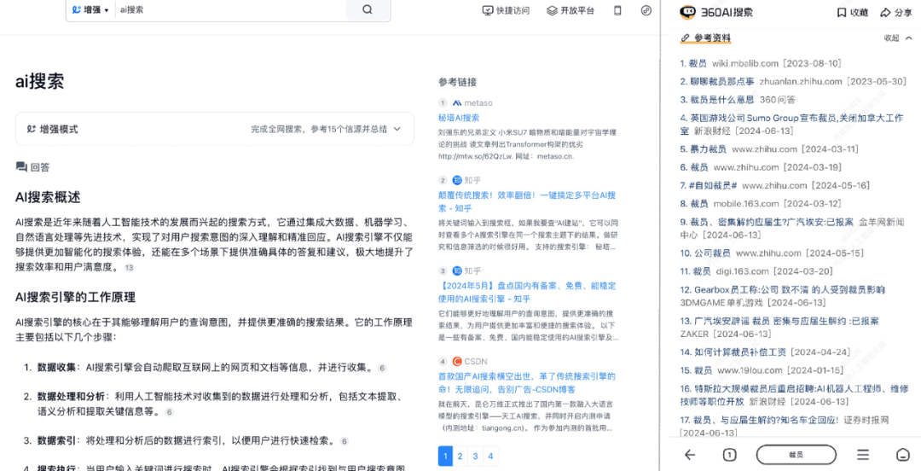
Task: Click the search magnifier button
Action: (367, 9)
